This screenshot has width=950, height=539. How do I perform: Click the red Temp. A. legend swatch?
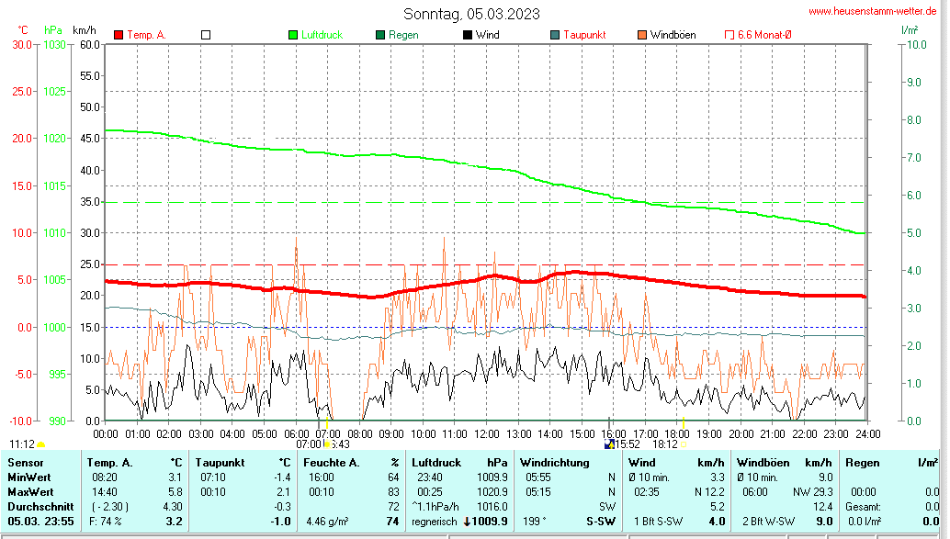[x=119, y=35]
